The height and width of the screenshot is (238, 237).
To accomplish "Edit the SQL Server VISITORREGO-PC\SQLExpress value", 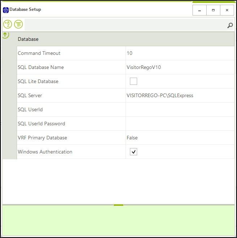I will click(x=179, y=95).
